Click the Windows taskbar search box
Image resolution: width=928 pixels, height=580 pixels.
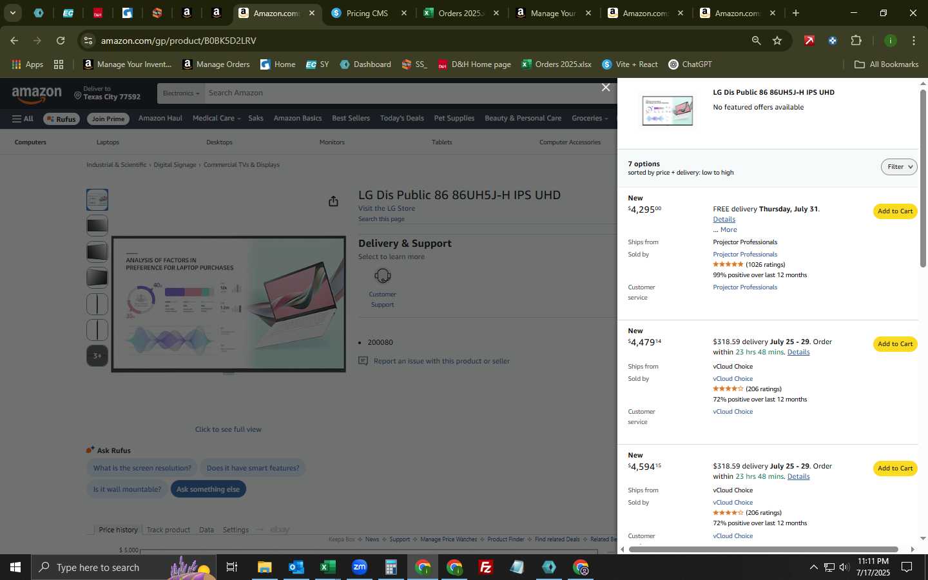[122, 567]
